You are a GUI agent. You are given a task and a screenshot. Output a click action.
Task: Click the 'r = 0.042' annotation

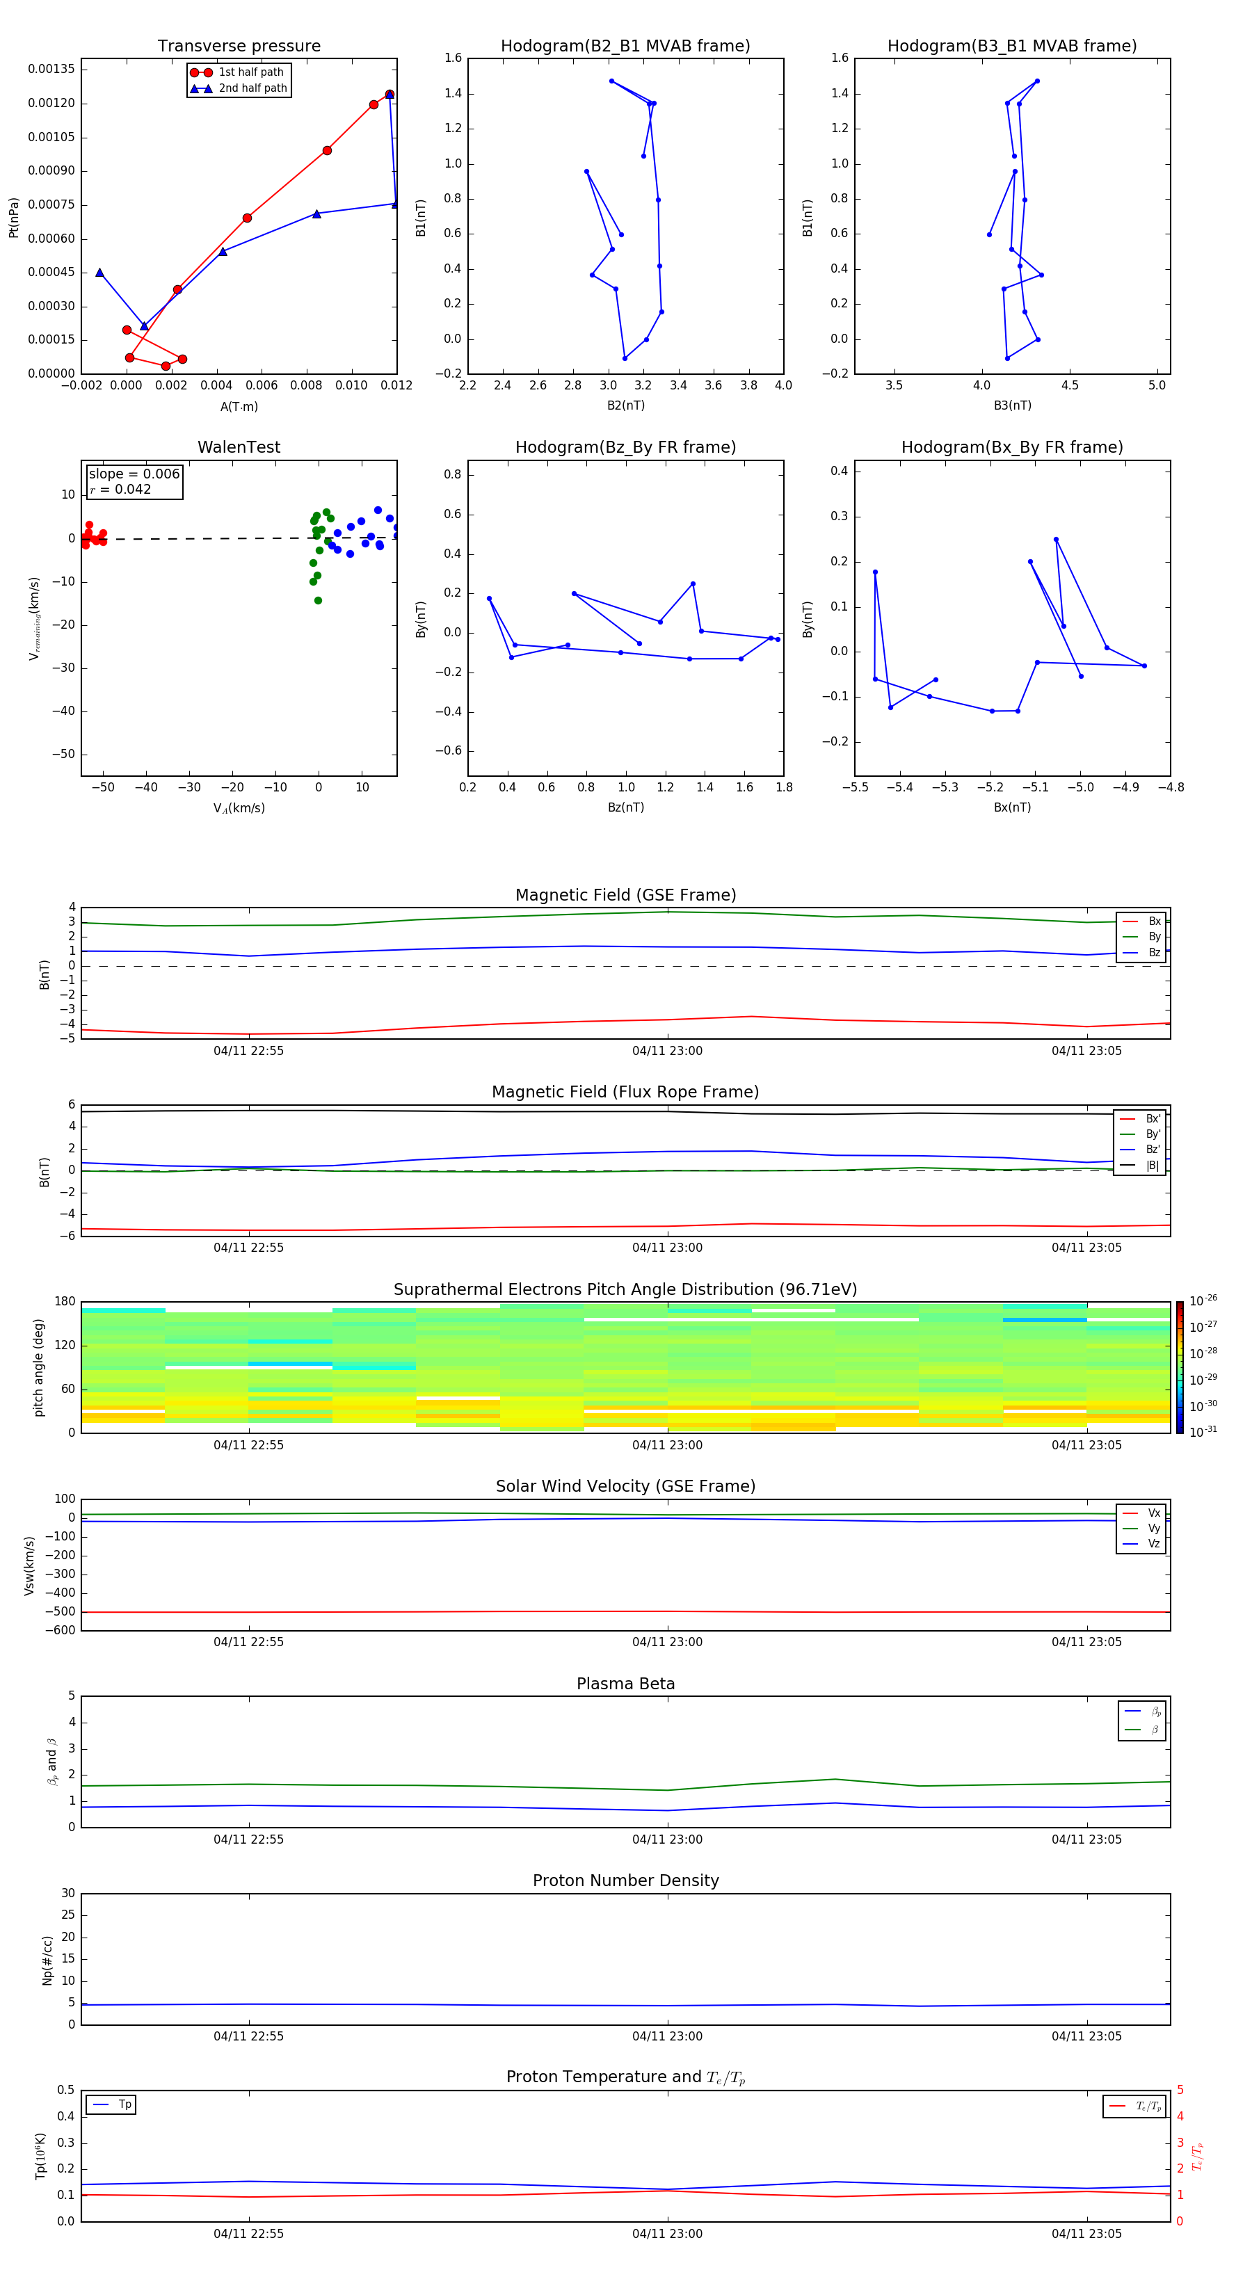tap(120, 489)
